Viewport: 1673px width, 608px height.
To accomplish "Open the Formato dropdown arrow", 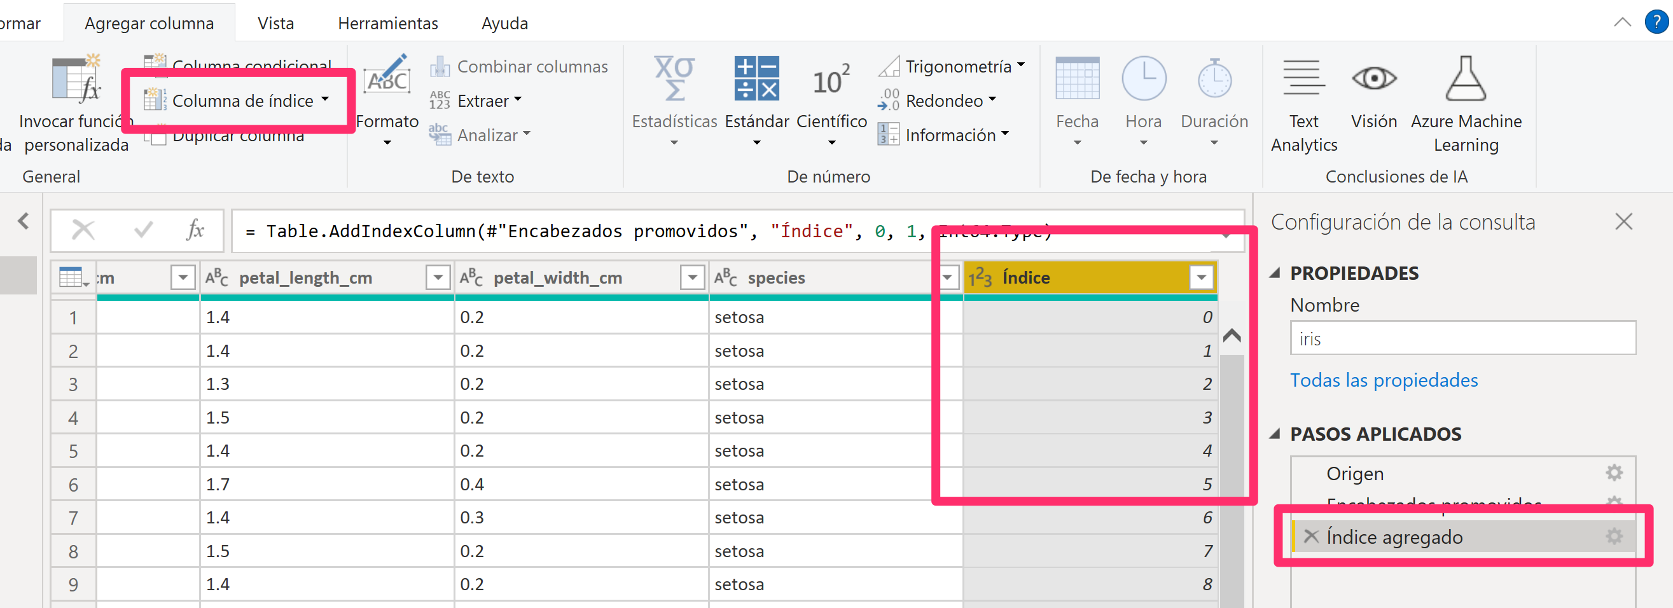I will coord(387,143).
